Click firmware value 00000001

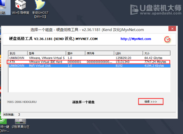[74, 62]
